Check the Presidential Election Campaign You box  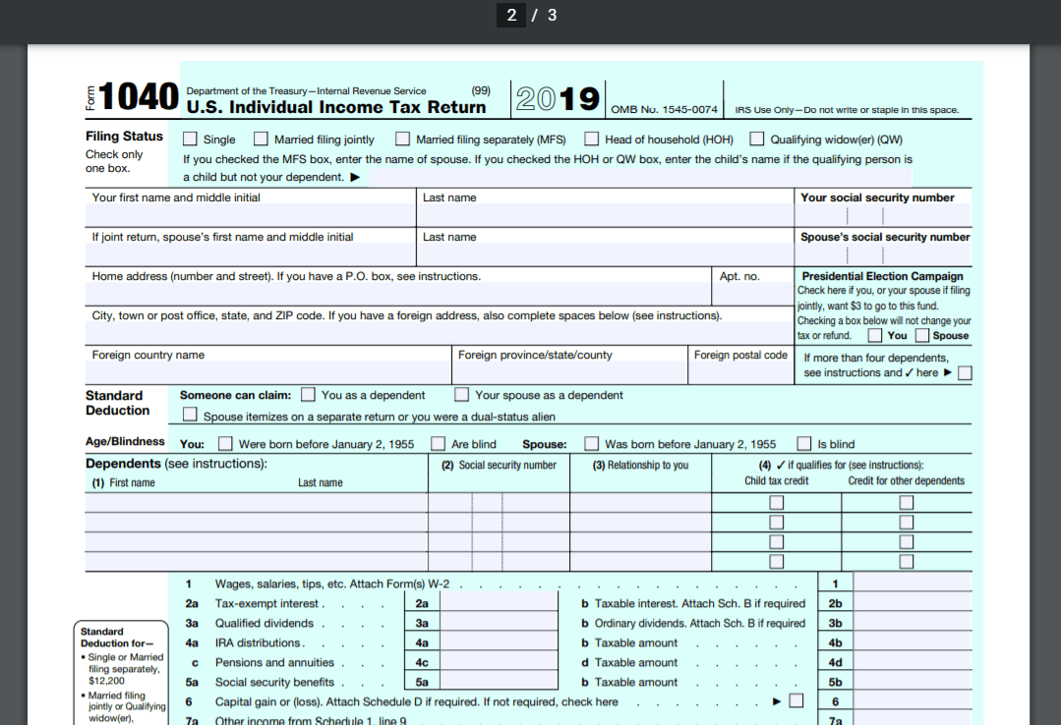tap(874, 335)
